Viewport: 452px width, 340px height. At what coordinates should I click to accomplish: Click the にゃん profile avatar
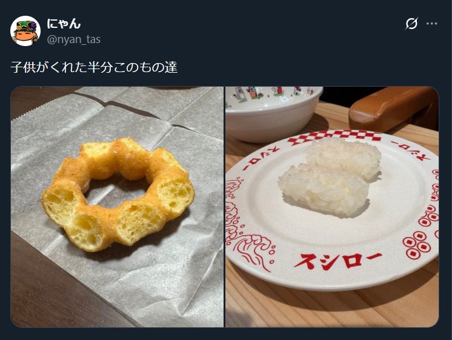(25, 31)
